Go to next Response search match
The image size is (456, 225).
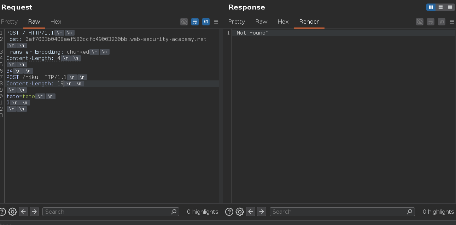[x=262, y=212]
